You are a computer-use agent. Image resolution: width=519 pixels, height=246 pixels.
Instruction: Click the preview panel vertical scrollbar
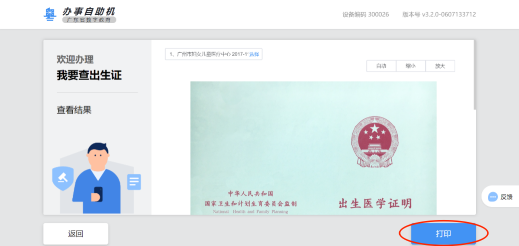[x=475, y=75]
